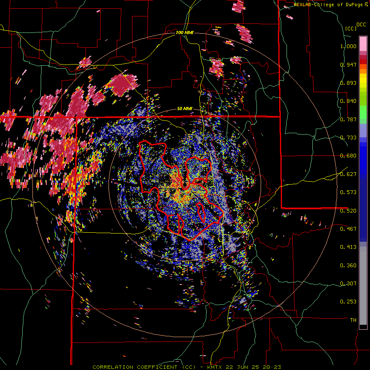Click the DCC label above the scale
The image size is (370, 370).
[361, 25]
